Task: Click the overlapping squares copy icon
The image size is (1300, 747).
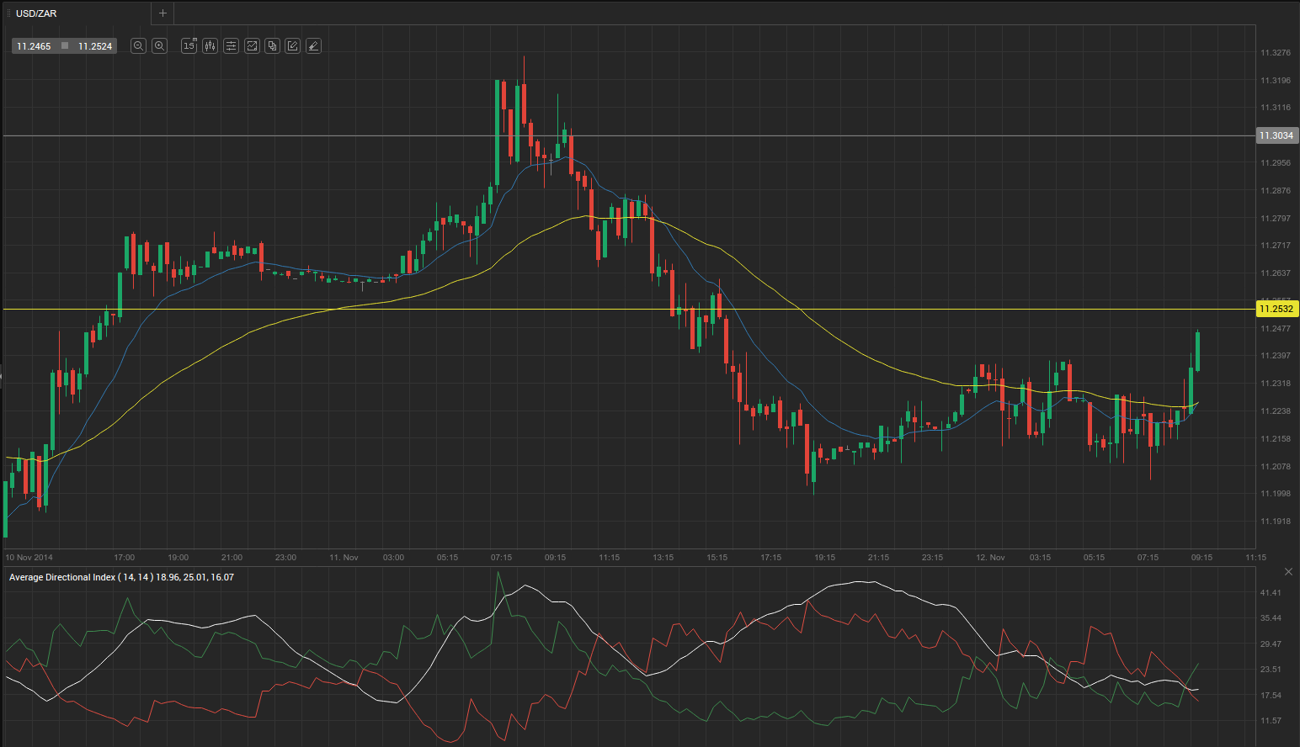Action: click(272, 46)
